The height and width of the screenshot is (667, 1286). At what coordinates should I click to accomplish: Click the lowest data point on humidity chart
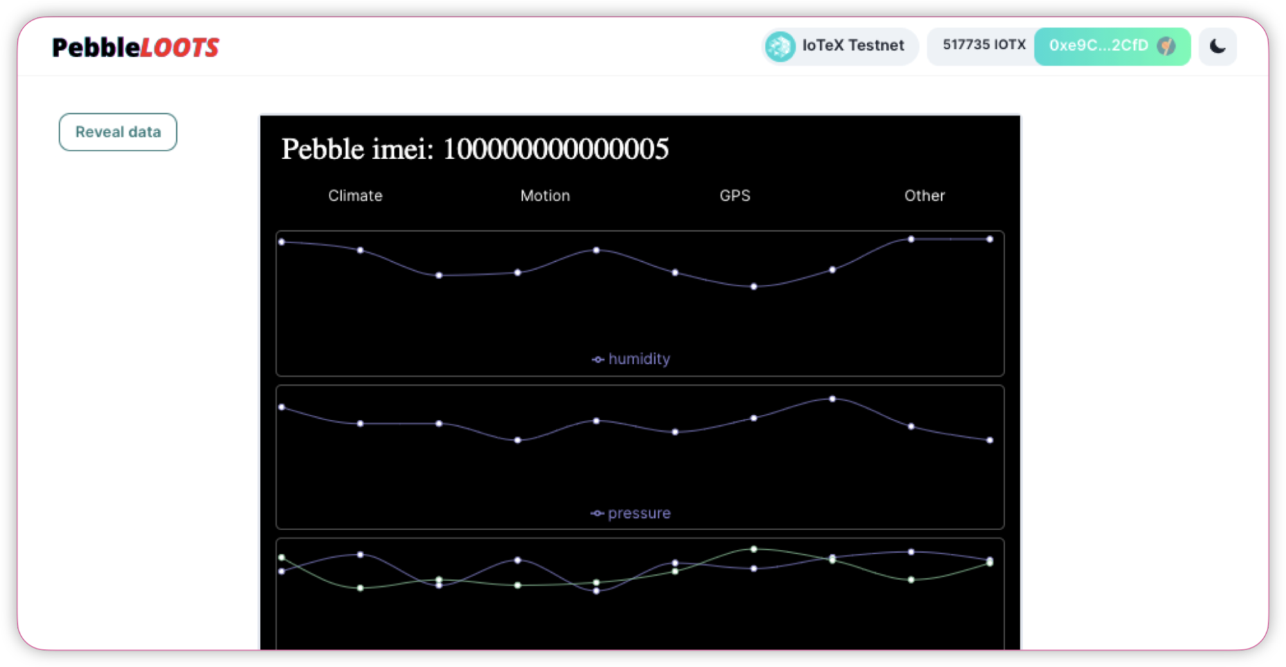(x=754, y=286)
